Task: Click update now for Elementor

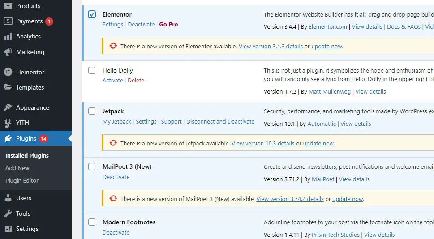Action: [x=327, y=46]
